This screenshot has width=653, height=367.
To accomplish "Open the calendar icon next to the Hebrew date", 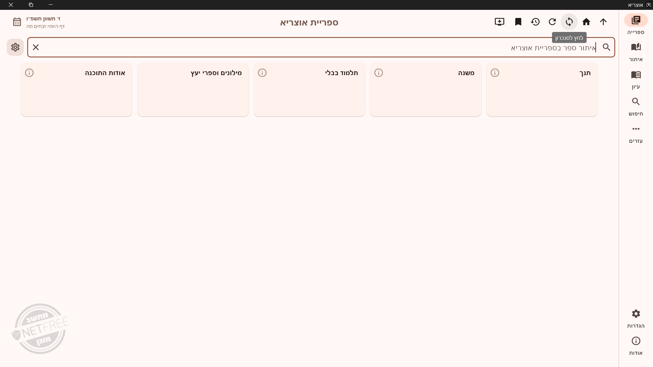I will click(x=17, y=22).
